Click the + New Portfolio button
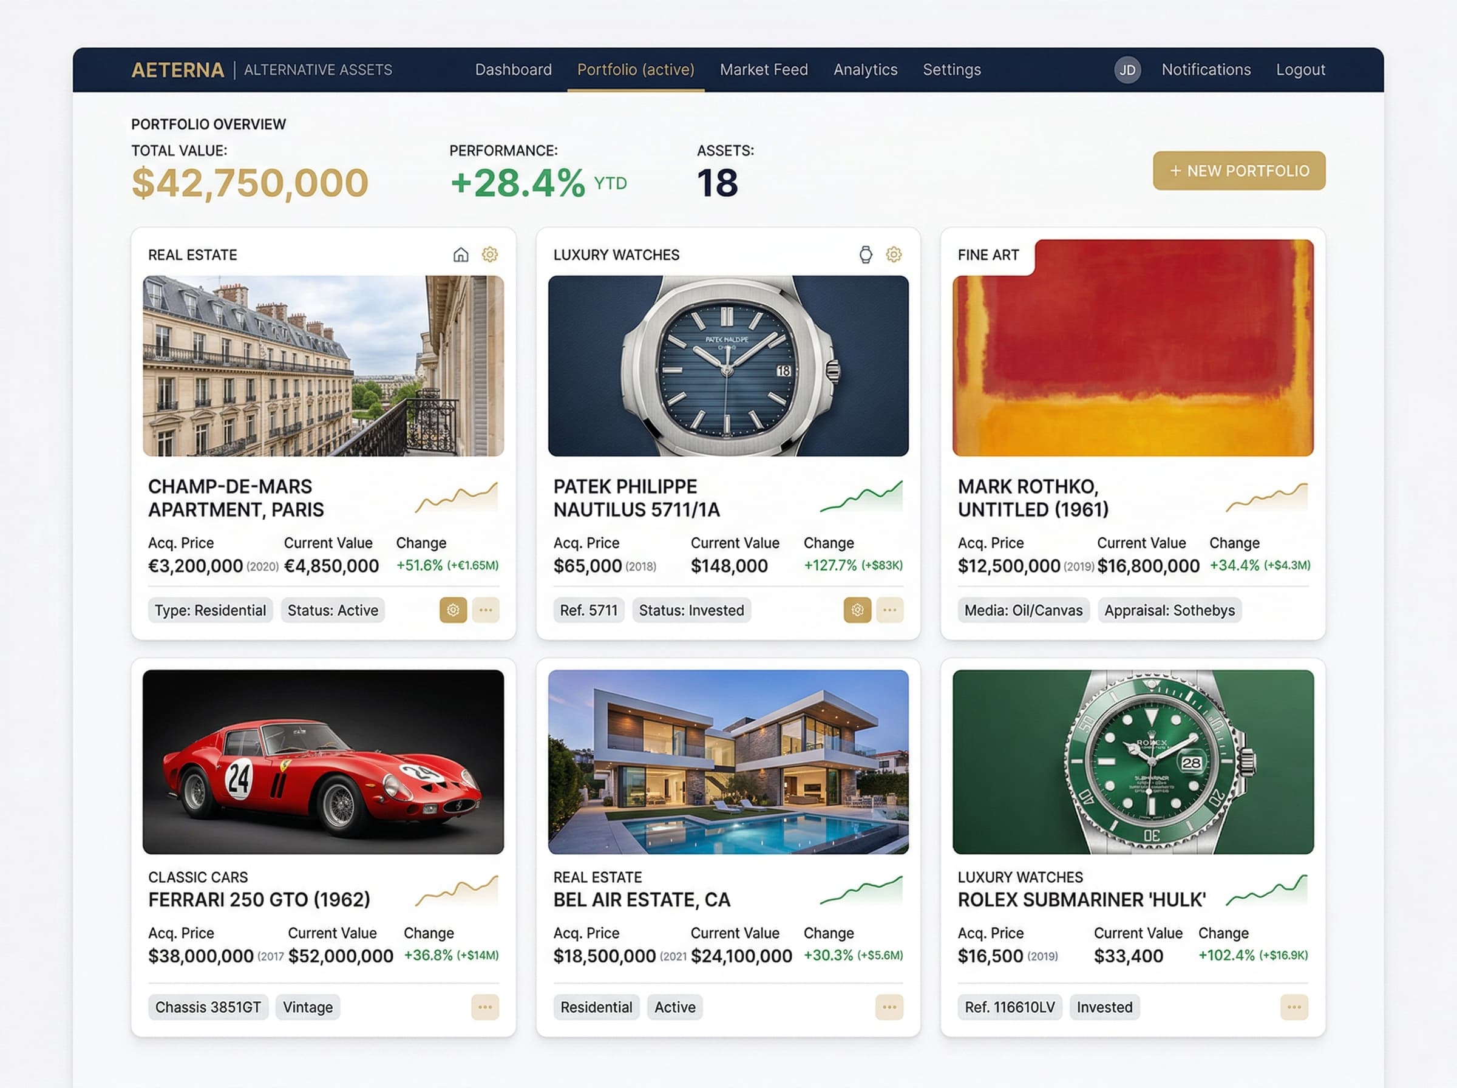 pos(1239,171)
